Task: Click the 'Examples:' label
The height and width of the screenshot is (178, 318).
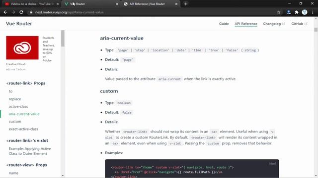Action: [x=114, y=153]
